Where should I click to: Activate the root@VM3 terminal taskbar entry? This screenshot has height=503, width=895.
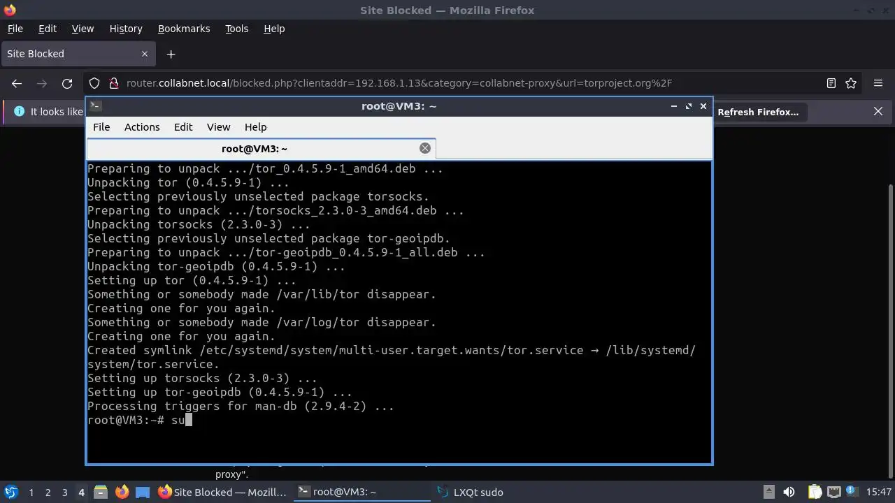[362, 492]
